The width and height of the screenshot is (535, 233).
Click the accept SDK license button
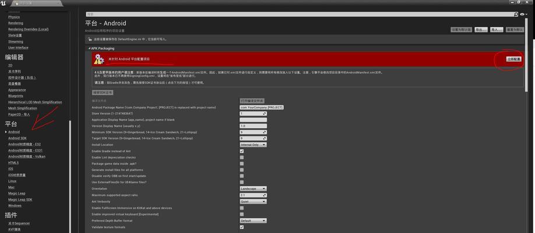point(103,93)
